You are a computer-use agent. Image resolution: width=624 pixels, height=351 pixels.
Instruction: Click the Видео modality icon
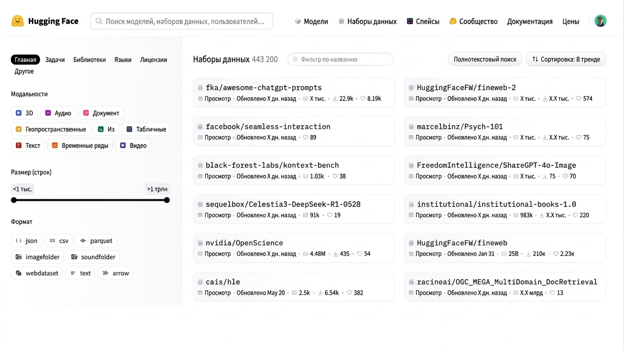(123, 145)
